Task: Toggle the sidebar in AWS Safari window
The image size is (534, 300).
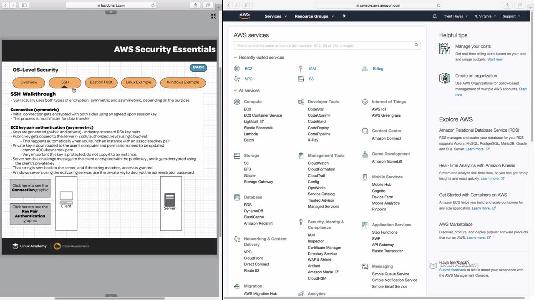Action: pos(247,5)
